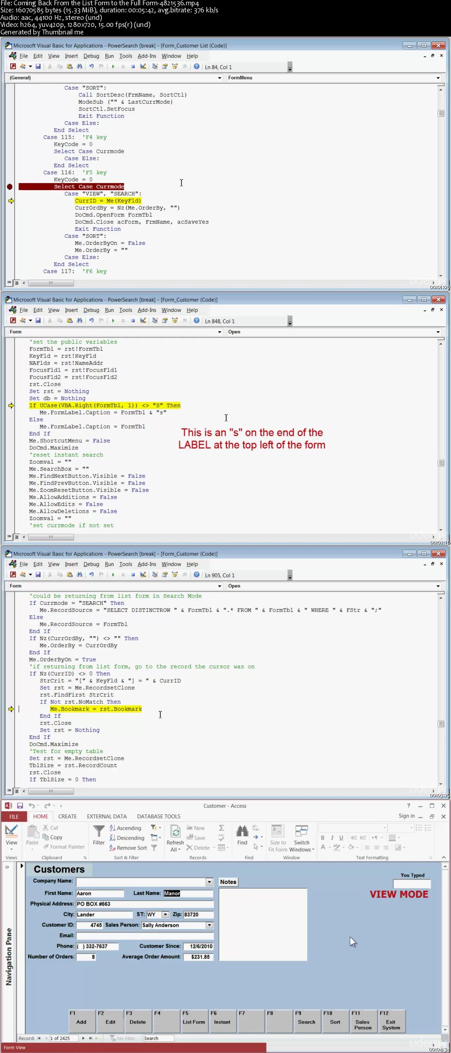
Task: Toggle Full Module View in Customer List code window
Action: point(17,283)
